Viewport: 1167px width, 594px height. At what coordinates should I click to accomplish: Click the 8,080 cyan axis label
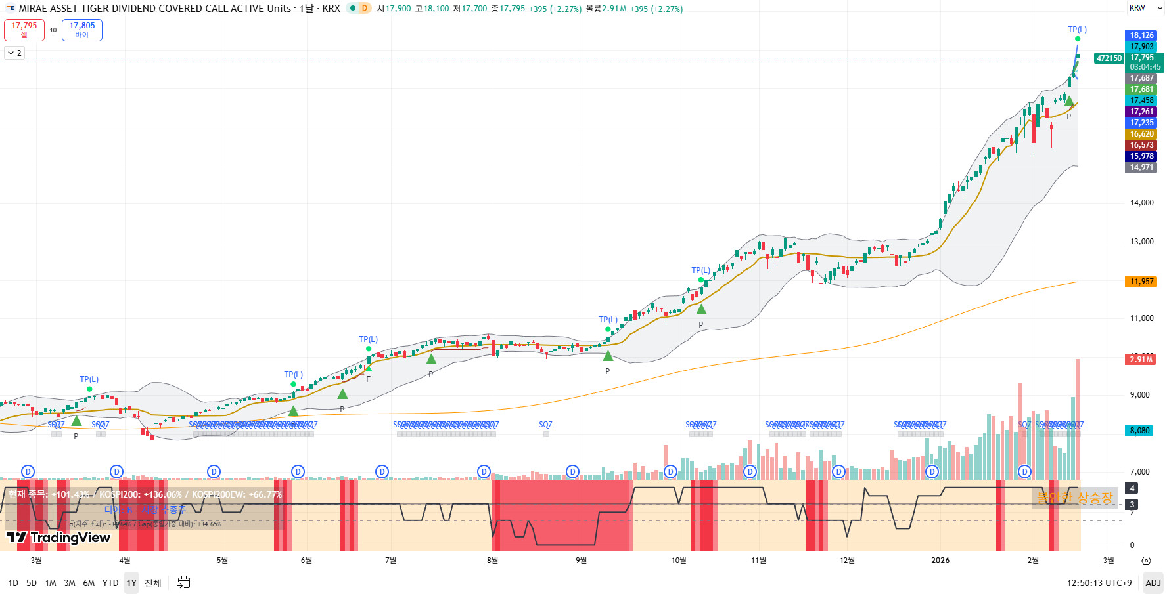[x=1140, y=431]
